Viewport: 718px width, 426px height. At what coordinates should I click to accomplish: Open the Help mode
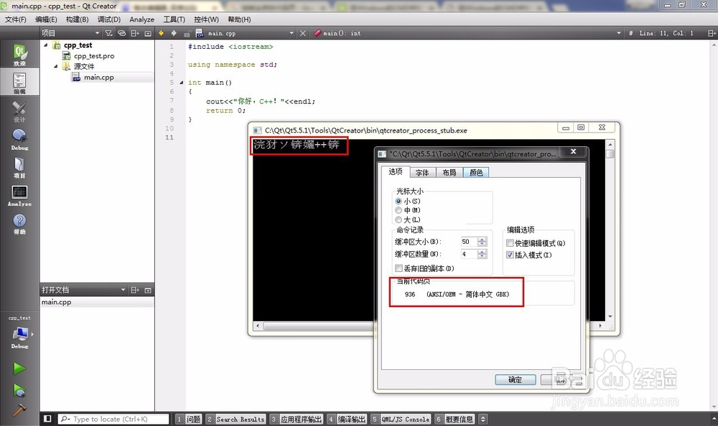click(x=19, y=224)
